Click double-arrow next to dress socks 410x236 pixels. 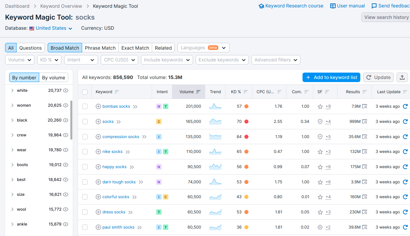(130, 212)
